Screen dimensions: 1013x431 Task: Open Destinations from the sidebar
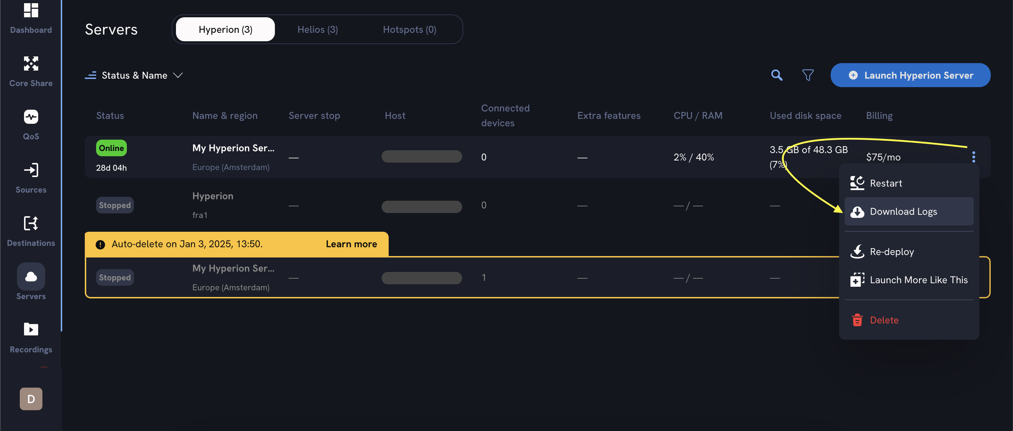pyautogui.click(x=31, y=223)
